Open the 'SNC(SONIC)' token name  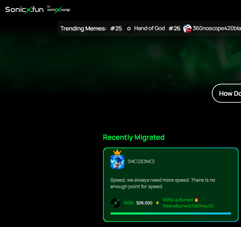tap(141, 161)
